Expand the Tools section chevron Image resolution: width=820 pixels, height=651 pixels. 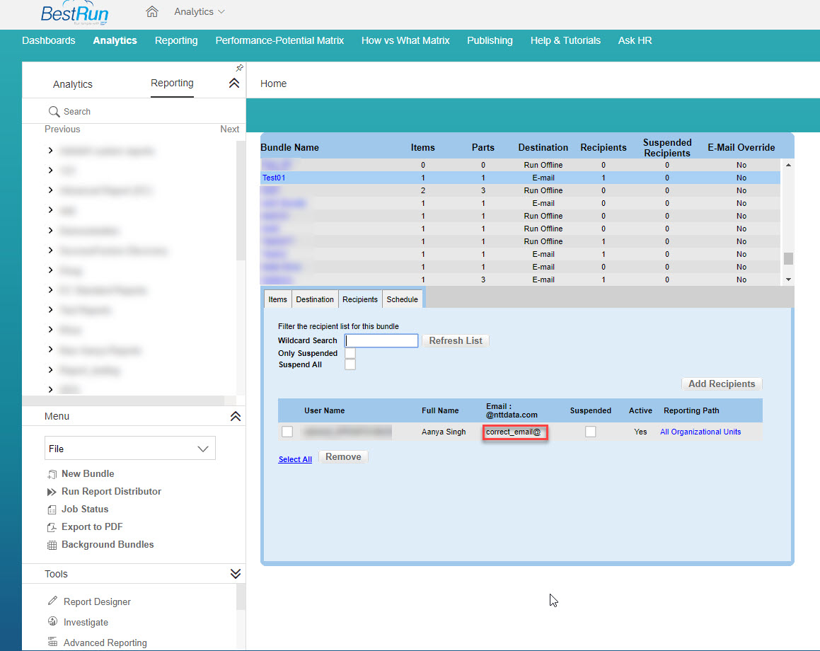tap(236, 574)
